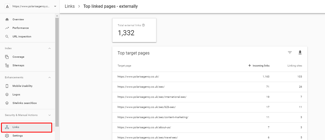Click the 71 incoming links value
325x140 pixels.
coord(268,87)
